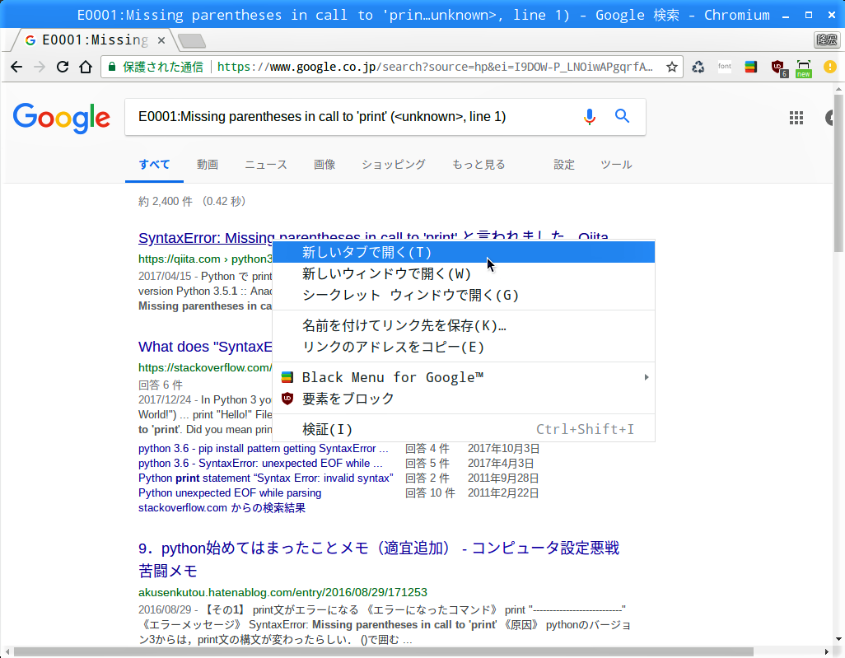
Task: Click the screenshot extension icon labeled new
Action: click(804, 68)
